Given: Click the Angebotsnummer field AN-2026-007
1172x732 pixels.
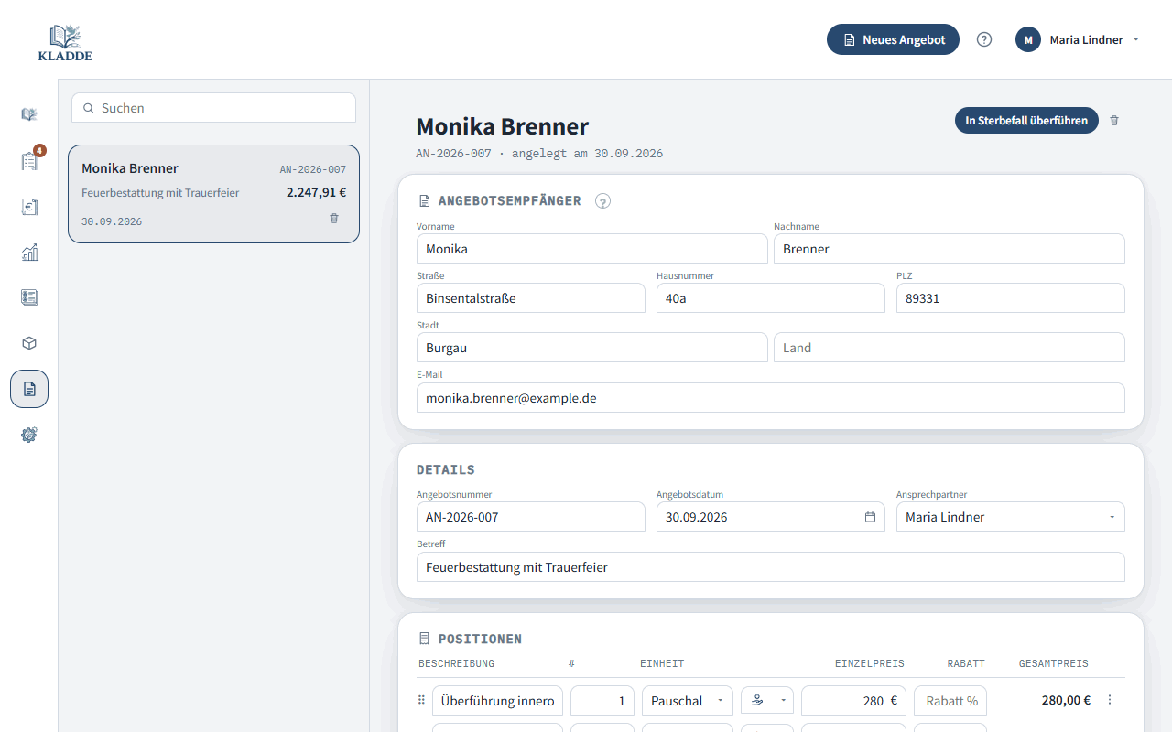Looking at the screenshot, I should (x=531, y=517).
